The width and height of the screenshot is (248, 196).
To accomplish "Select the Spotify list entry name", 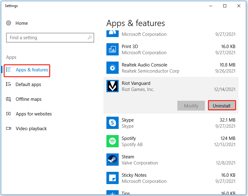I will point(129,138).
